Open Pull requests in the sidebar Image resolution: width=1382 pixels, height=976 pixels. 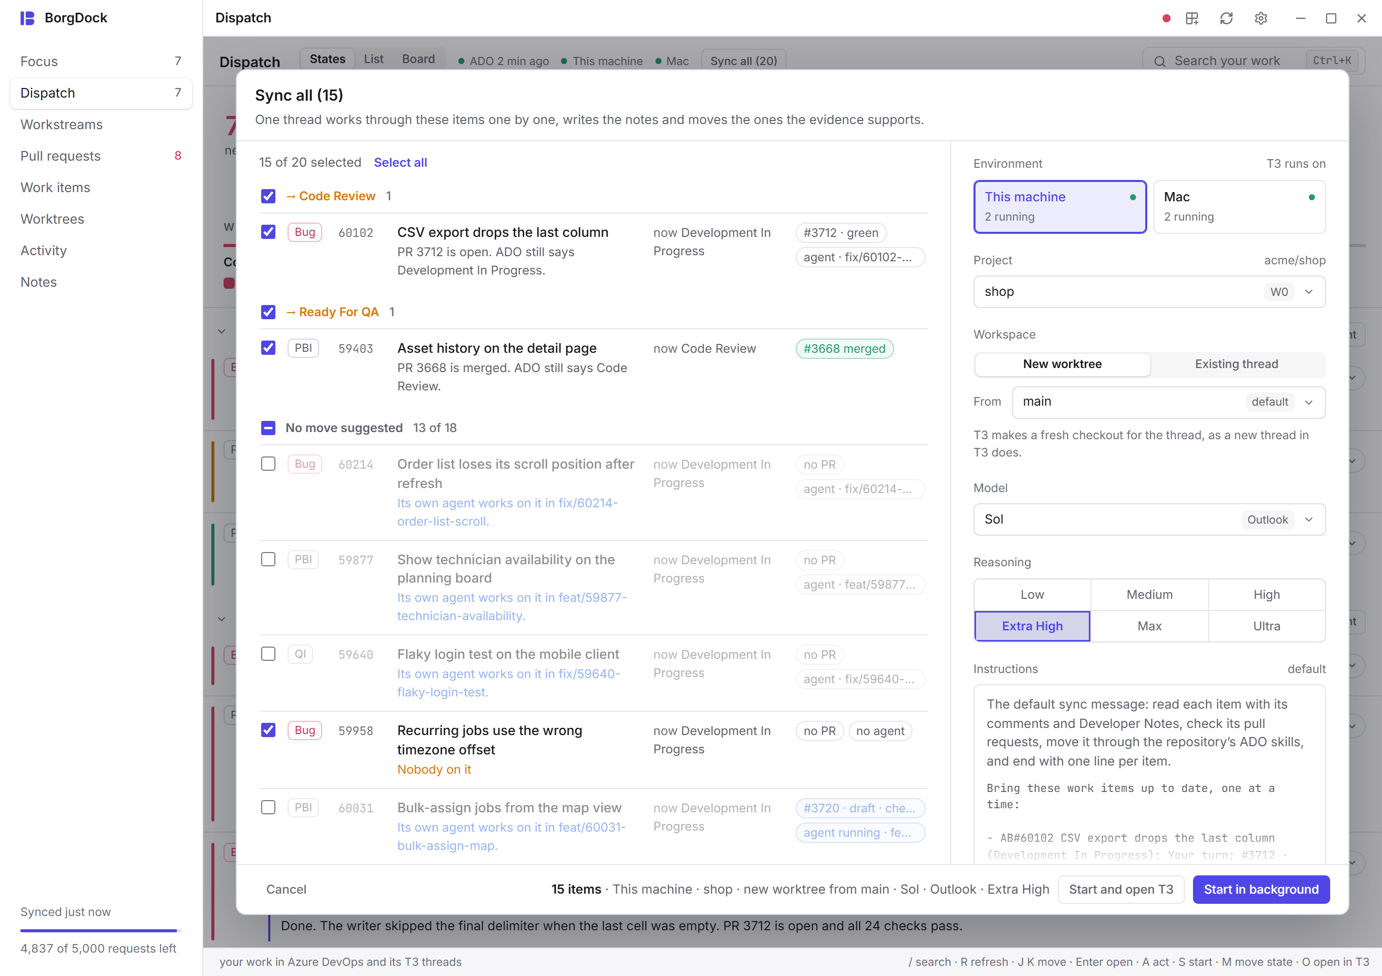(x=101, y=156)
